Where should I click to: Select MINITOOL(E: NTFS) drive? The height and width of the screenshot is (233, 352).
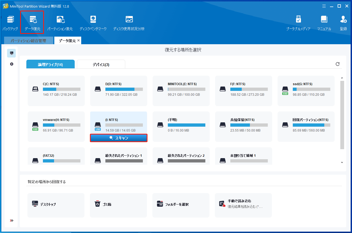181,91
